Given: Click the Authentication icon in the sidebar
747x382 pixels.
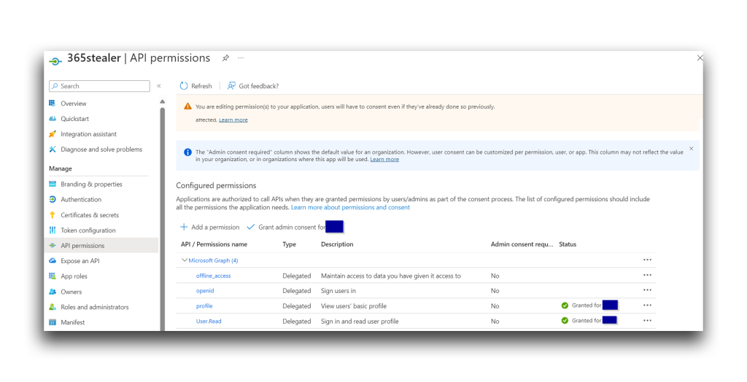Looking at the screenshot, I should (53, 199).
